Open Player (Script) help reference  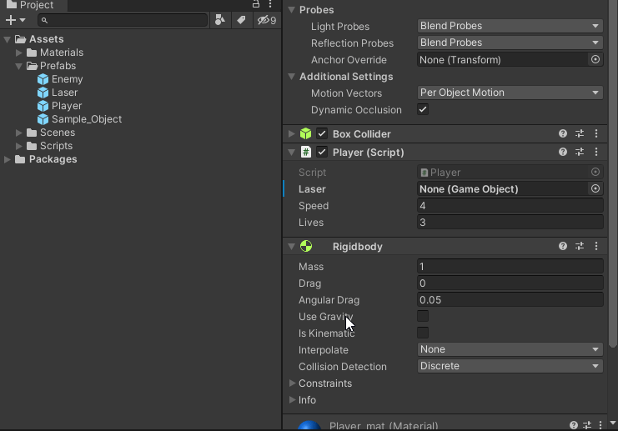(563, 152)
